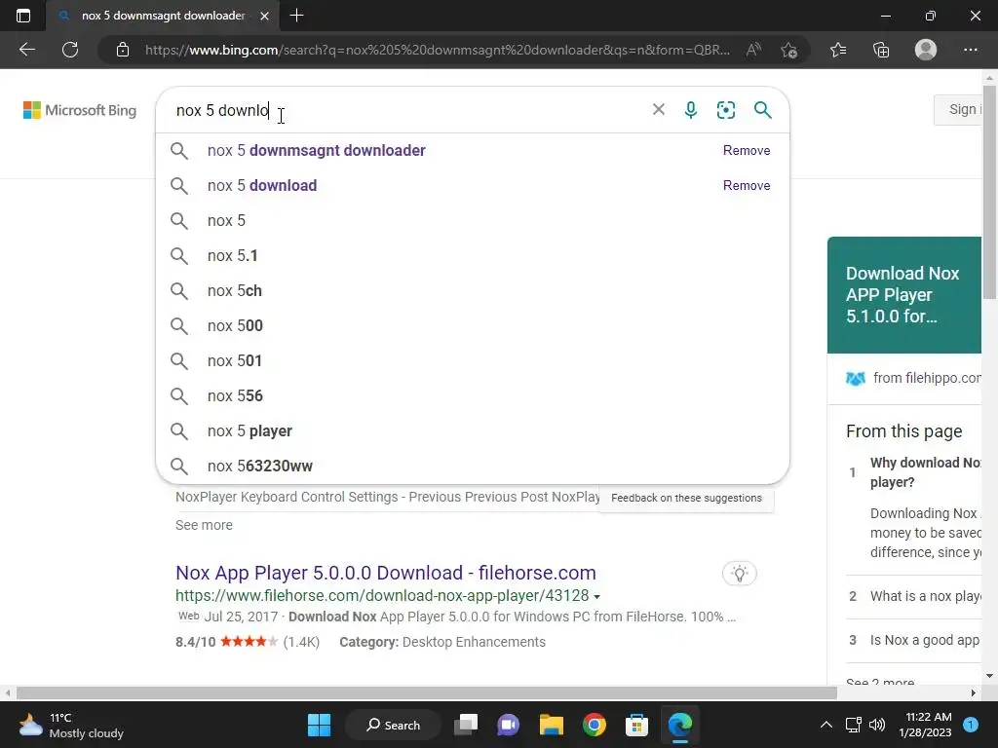The height and width of the screenshot is (748, 998).
Task: Click inside the Bing search box
Action: [x=407, y=110]
